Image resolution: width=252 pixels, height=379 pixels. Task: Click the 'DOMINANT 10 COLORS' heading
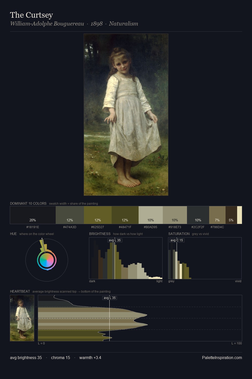click(28, 203)
